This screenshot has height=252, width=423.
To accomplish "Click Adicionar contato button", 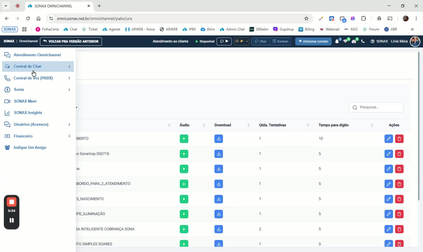I will coord(313,41).
